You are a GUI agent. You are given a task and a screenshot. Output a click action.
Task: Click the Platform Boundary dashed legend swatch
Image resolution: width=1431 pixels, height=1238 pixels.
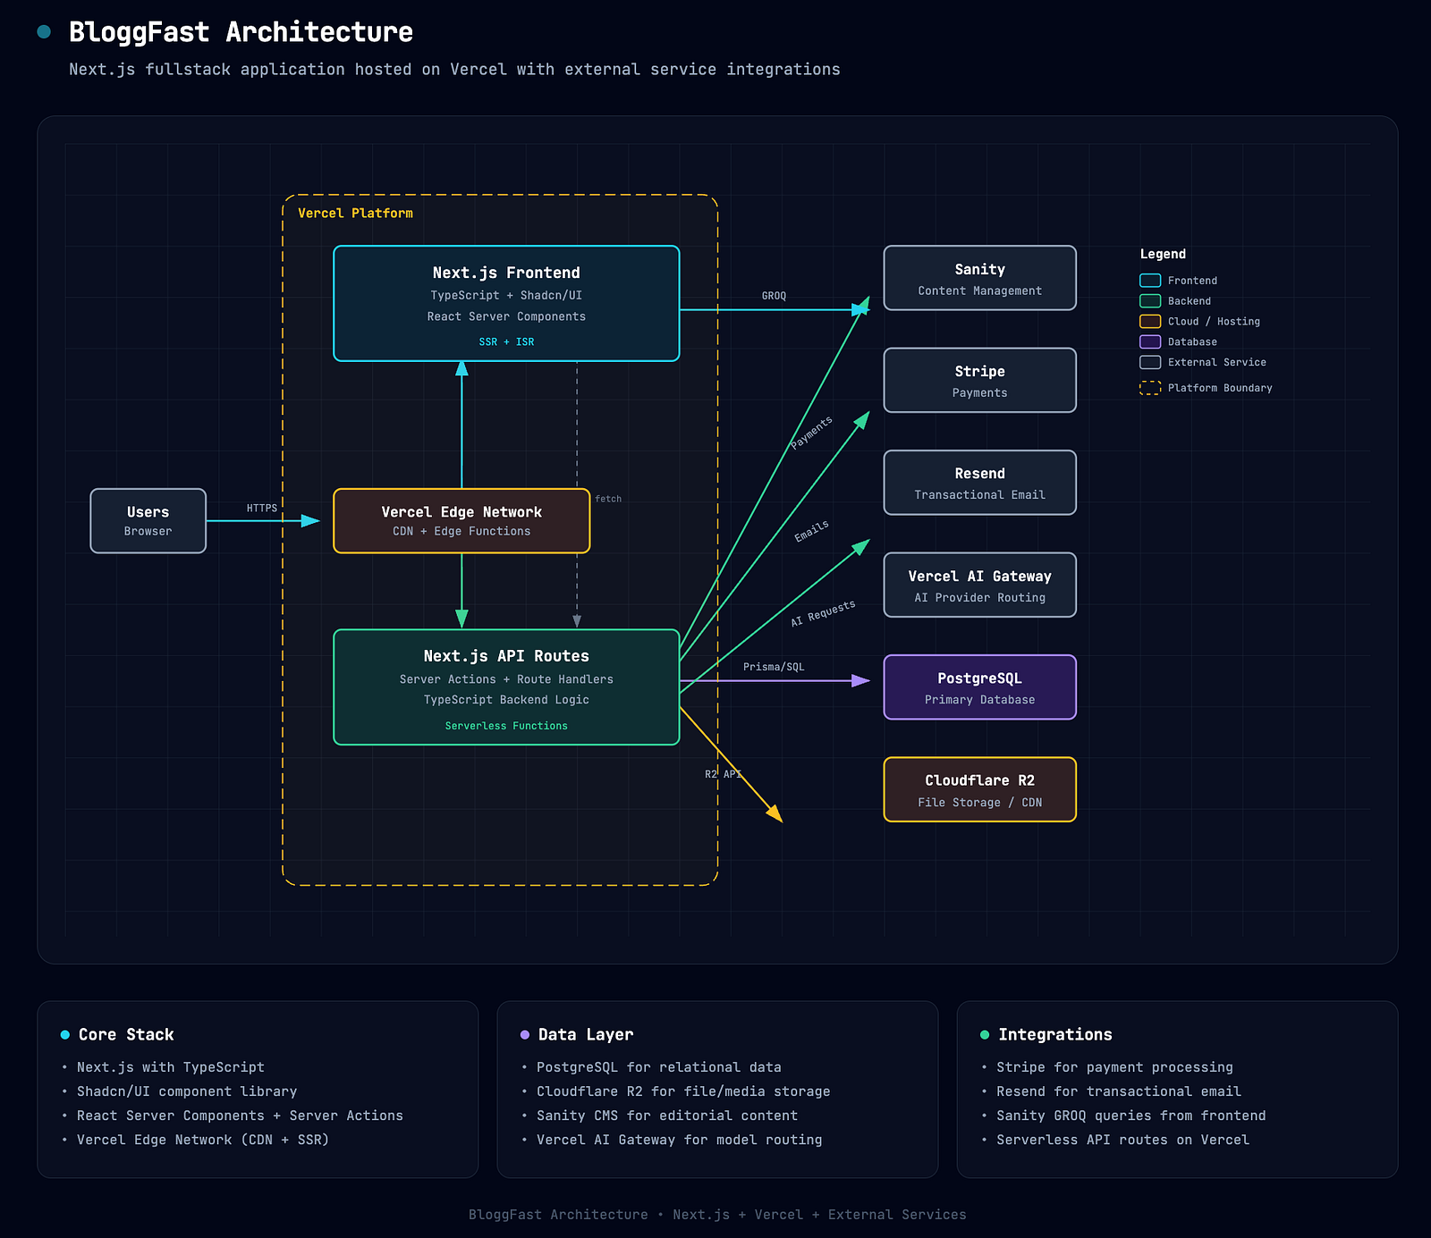coord(1150,388)
